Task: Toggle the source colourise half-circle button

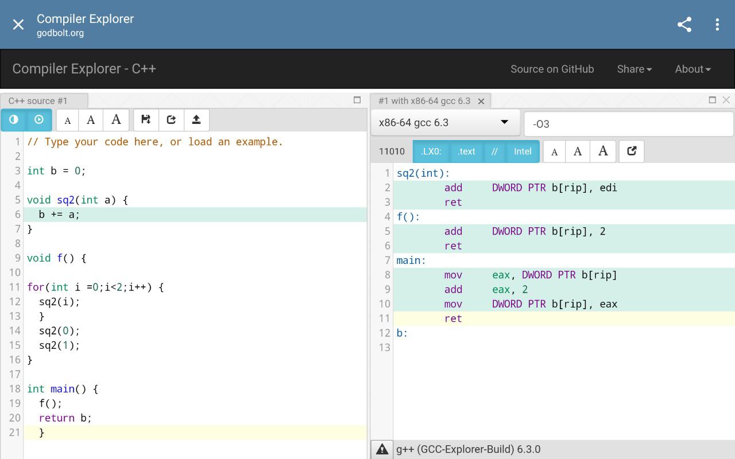Action: (x=14, y=120)
